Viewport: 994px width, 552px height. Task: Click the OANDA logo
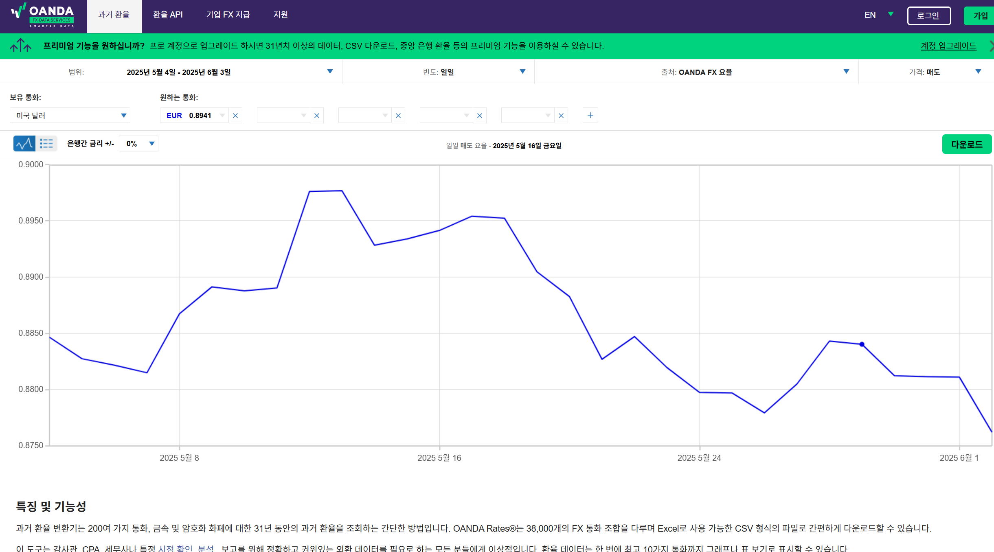[43, 15]
